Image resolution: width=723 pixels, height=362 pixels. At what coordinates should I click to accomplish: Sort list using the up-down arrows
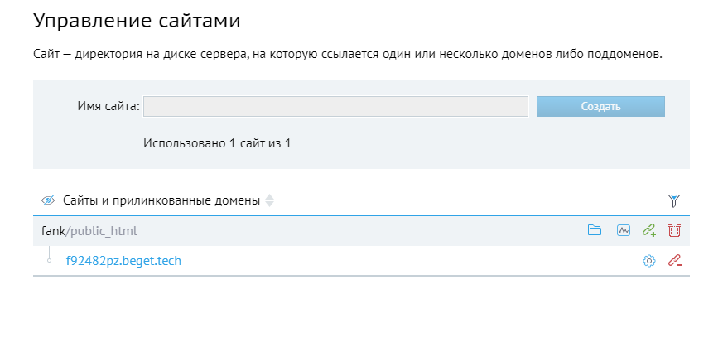(x=270, y=200)
